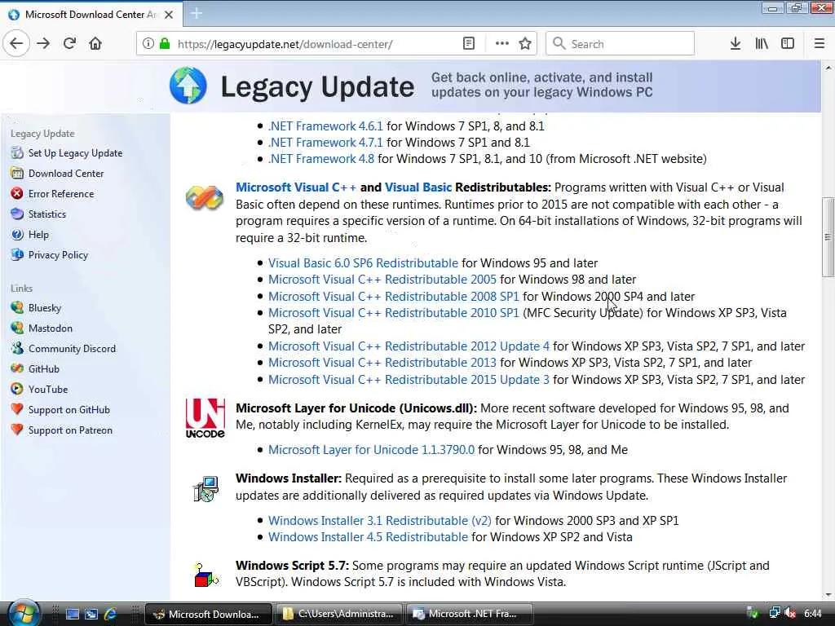Viewport: 835px width, 626px height.
Task: Open Support on GitHub link
Action: [69, 410]
